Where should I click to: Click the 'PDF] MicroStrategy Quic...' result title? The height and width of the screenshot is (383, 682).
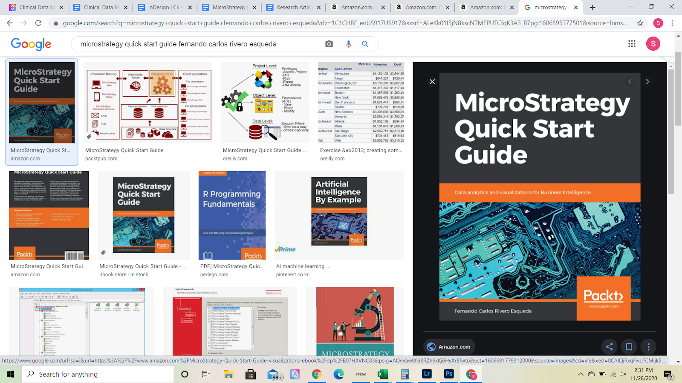coord(232,266)
